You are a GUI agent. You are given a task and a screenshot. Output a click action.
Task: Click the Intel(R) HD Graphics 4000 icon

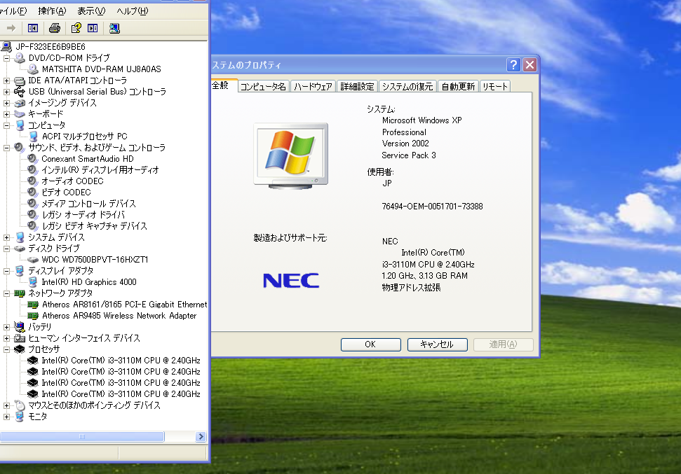coord(33,282)
